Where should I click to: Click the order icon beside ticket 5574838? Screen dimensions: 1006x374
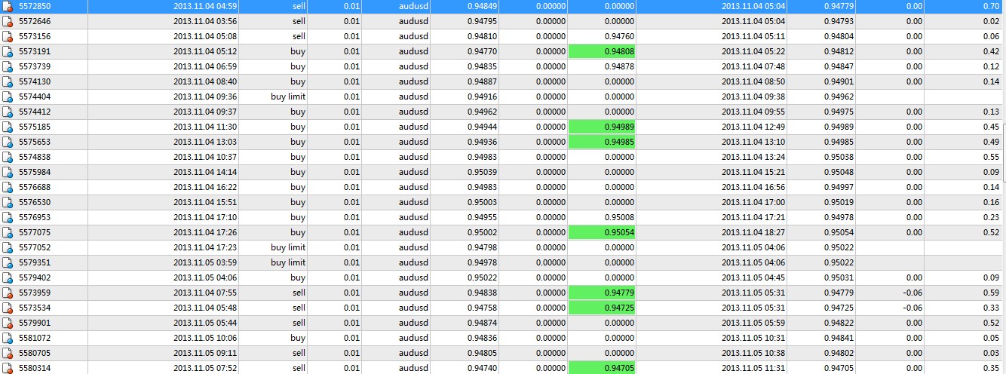tap(8, 158)
